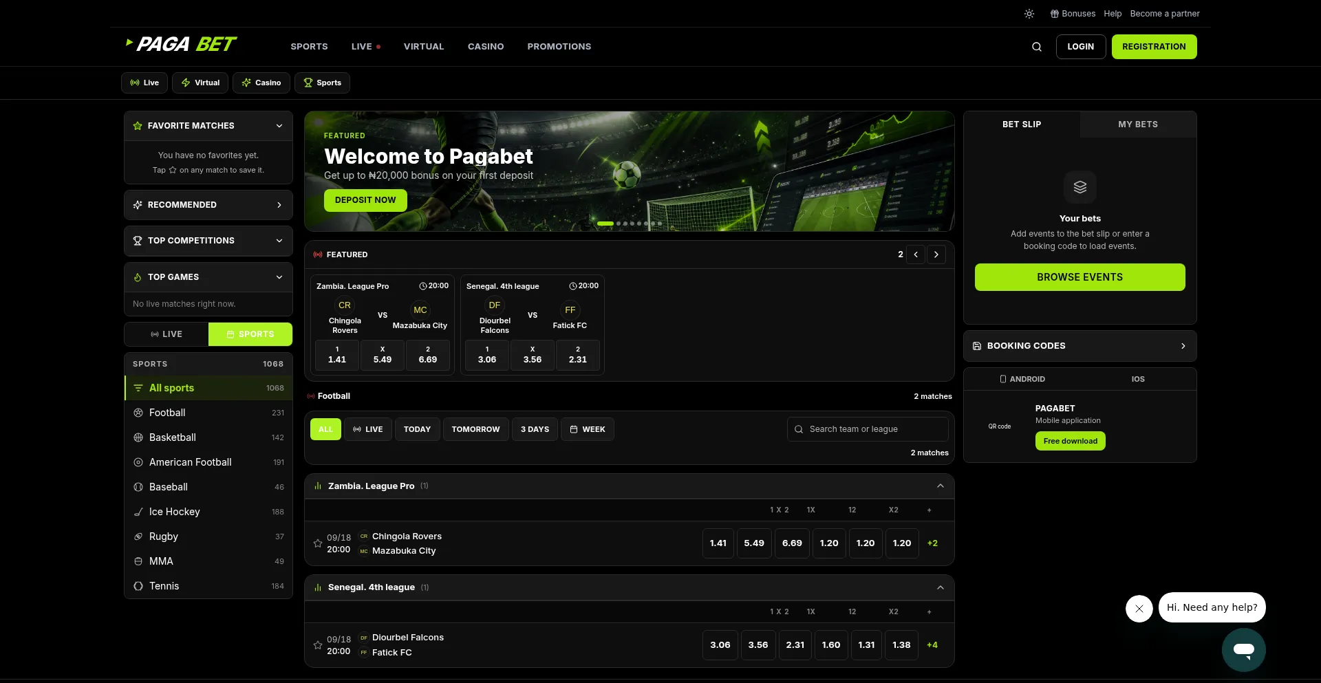Select the ALL time filter

coord(325,429)
